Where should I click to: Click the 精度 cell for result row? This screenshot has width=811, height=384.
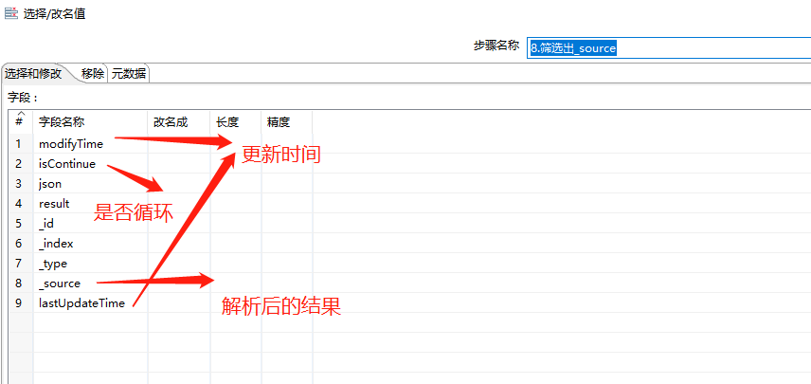286,204
